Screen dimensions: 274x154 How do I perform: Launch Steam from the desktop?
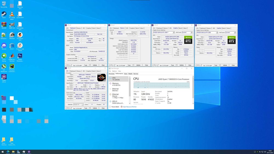tap(4, 15)
